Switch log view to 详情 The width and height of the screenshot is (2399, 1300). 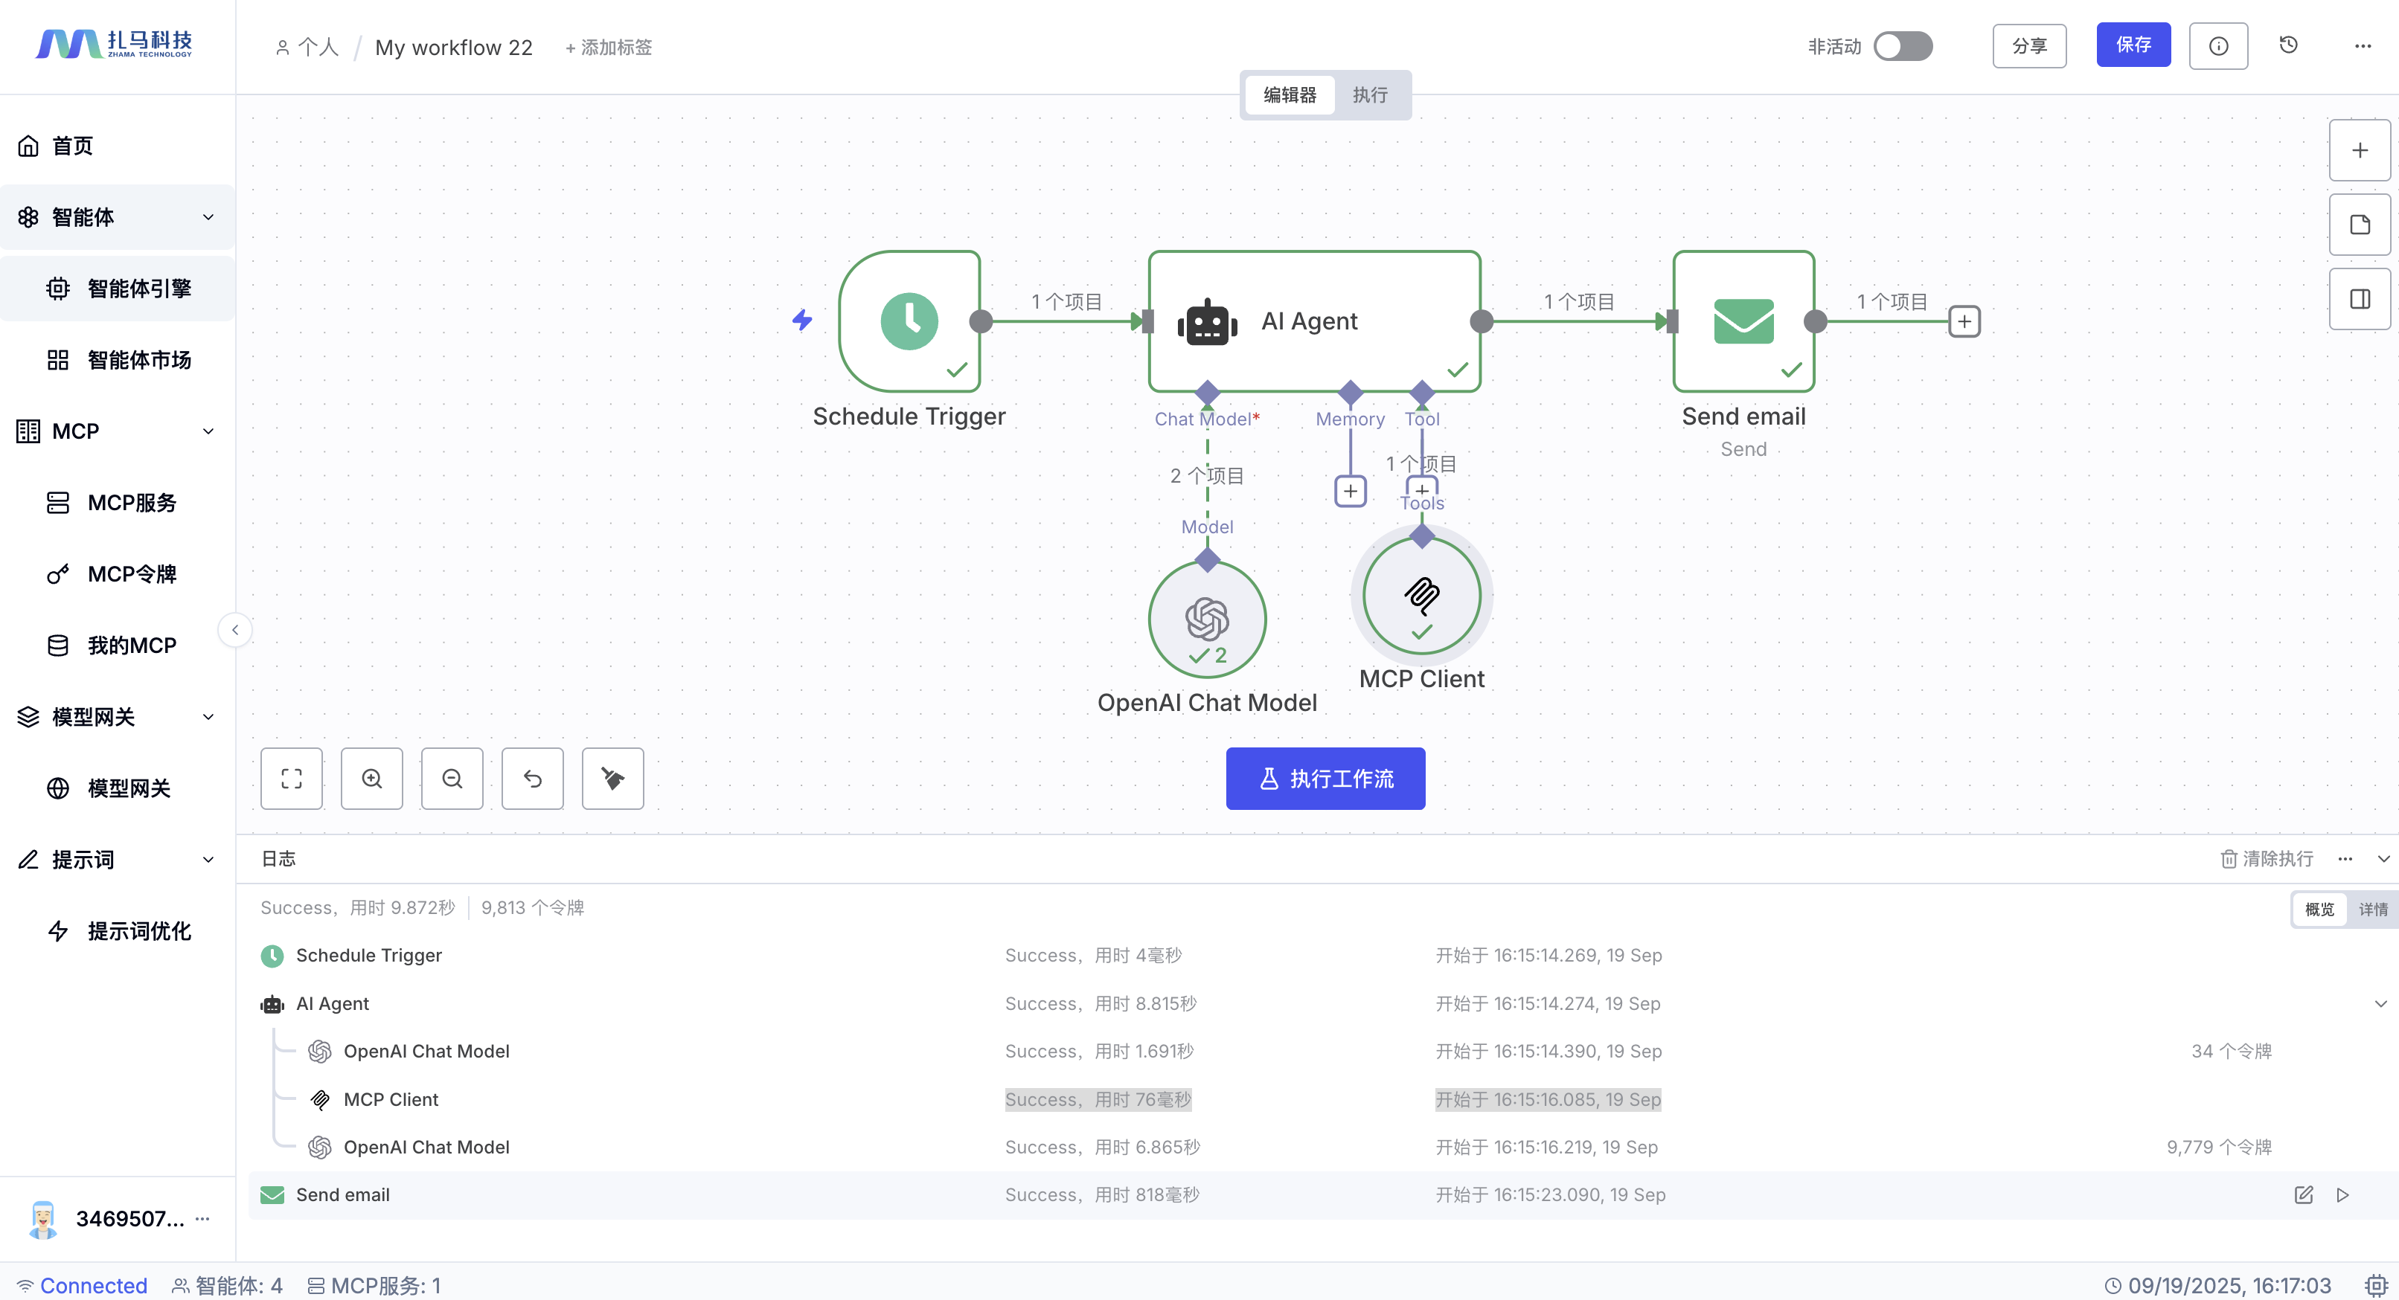point(2372,909)
